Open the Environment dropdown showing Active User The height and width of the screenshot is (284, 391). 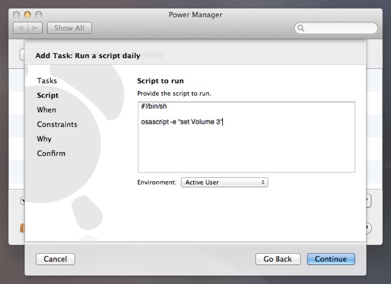coord(224,183)
